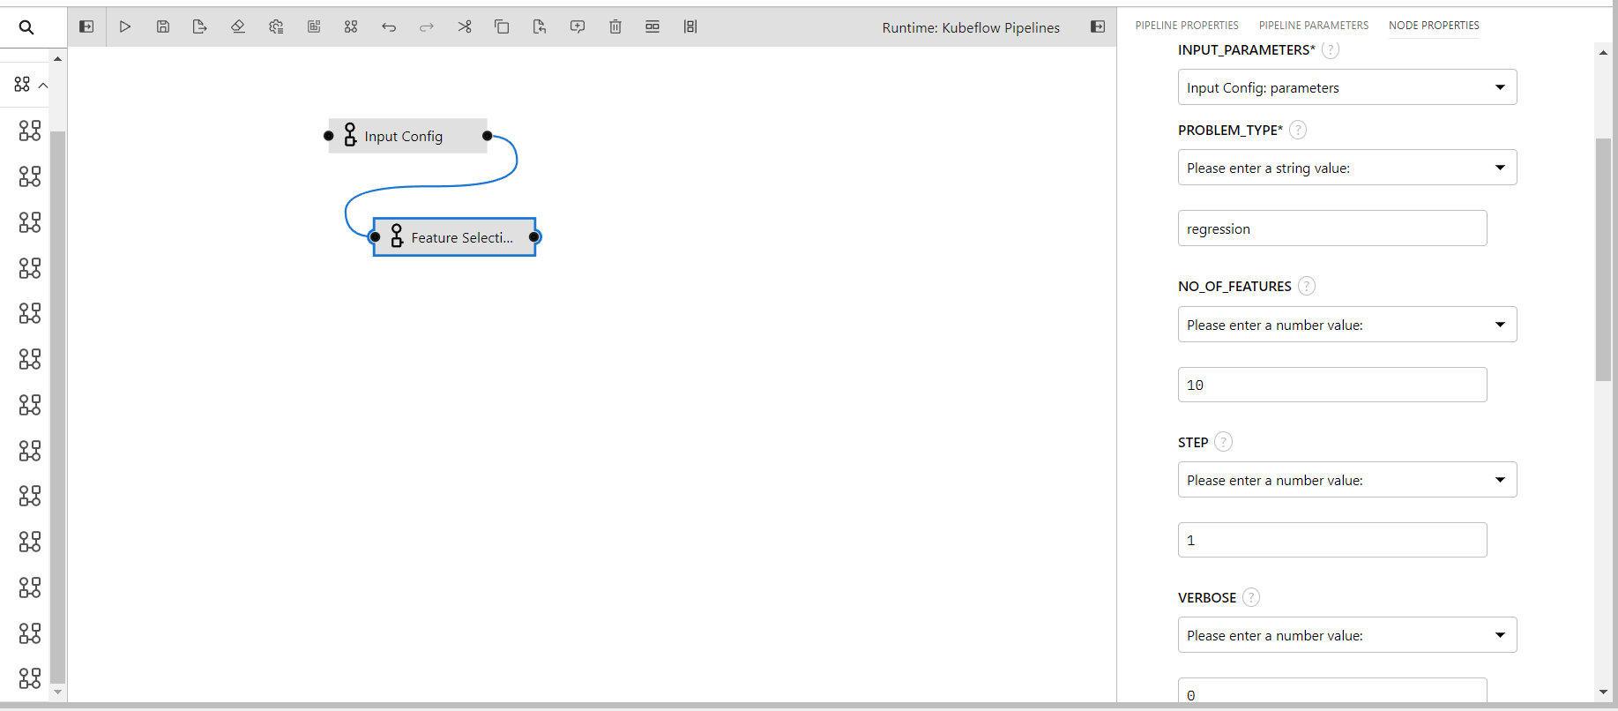Show help for PROBLEM_TYPE
Viewport: 1618px width, 711px height.
tap(1298, 130)
